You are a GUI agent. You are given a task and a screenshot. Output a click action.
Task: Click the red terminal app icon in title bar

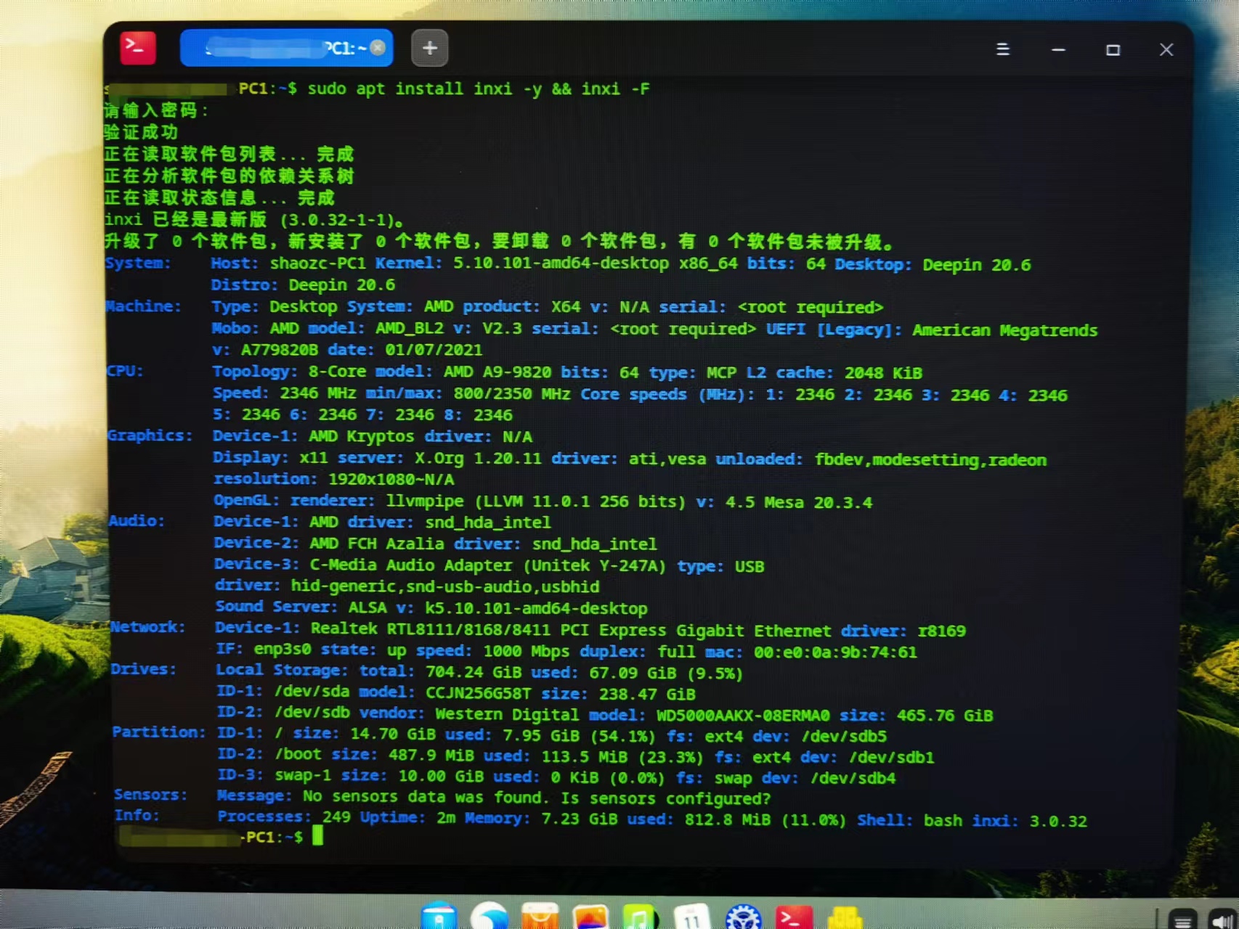tap(138, 49)
